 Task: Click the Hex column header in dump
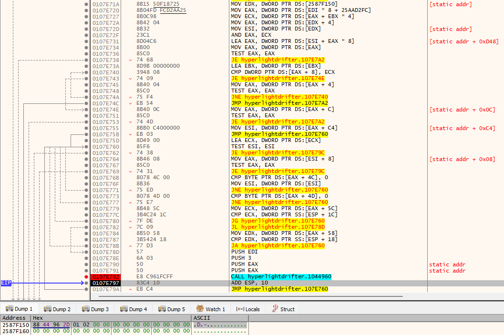pos(38,317)
